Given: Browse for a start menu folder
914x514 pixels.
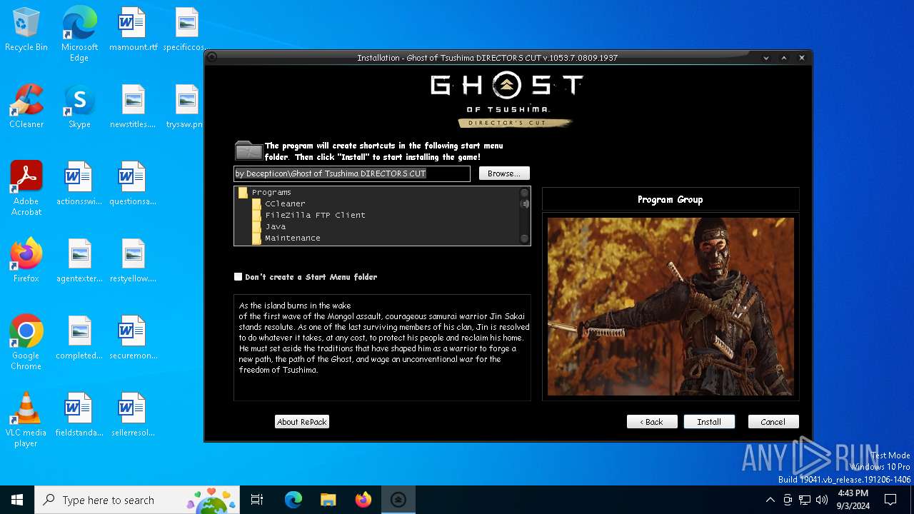Looking at the screenshot, I should [504, 173].
